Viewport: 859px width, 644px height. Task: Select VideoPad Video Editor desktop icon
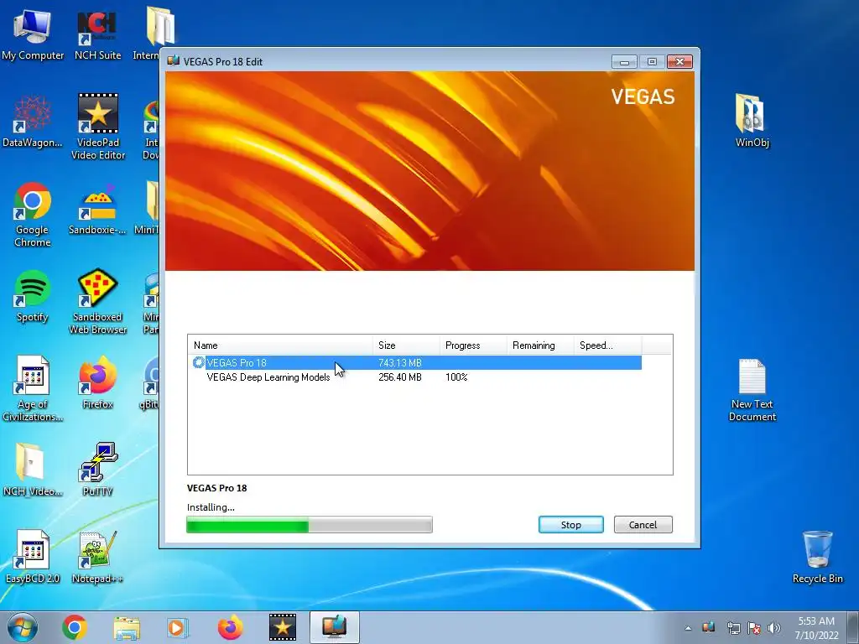[98, 127]
